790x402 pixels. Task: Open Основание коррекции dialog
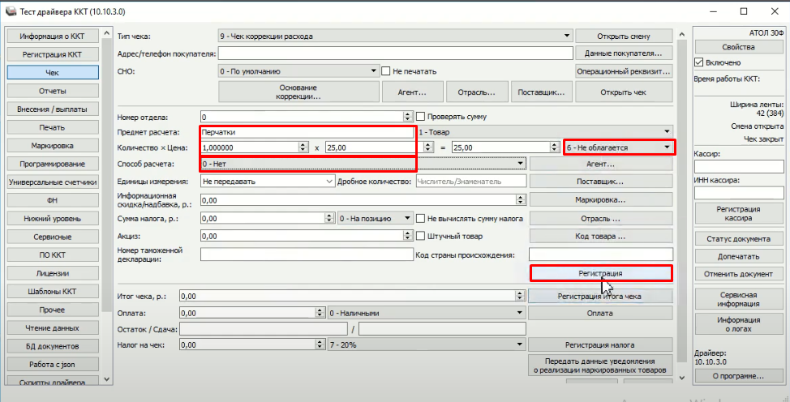tap(299, 92)
